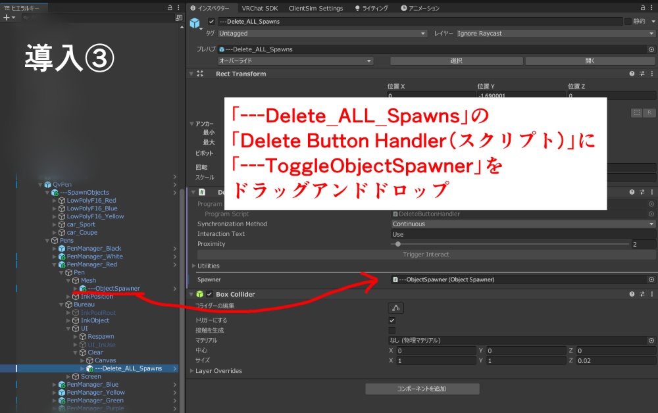Click the Udon Behaviour help icon
The image size is (658, 413).
point(632,192)
